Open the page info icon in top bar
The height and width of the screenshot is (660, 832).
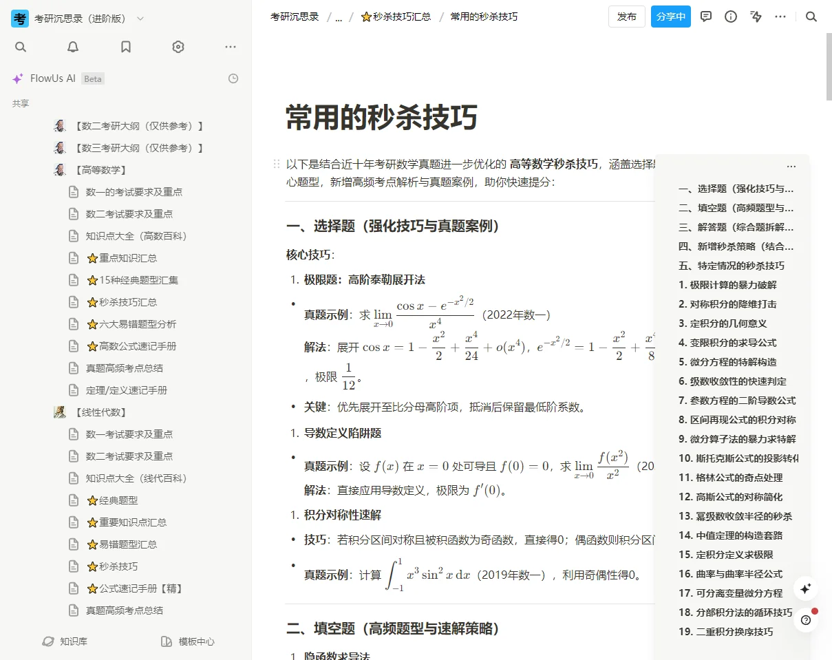point(731,17)
